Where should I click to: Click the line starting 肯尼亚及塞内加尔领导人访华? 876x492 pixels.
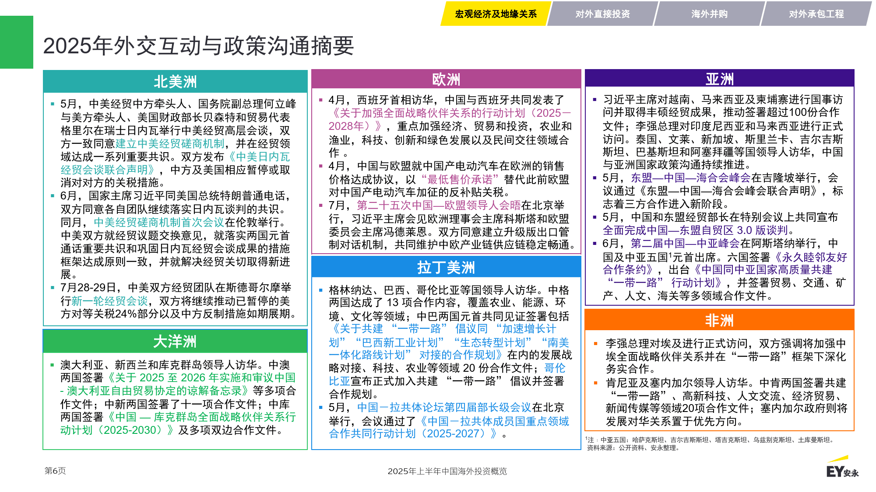725,383
